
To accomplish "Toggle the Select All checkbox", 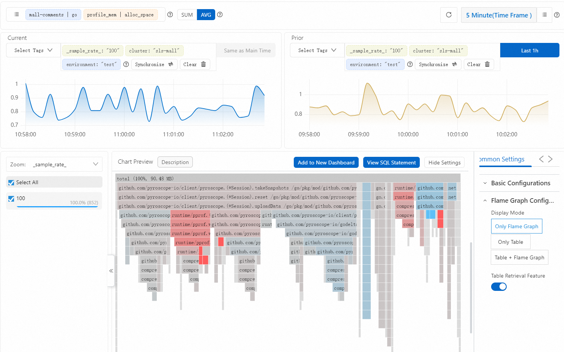I will click(x=11, y=183).
